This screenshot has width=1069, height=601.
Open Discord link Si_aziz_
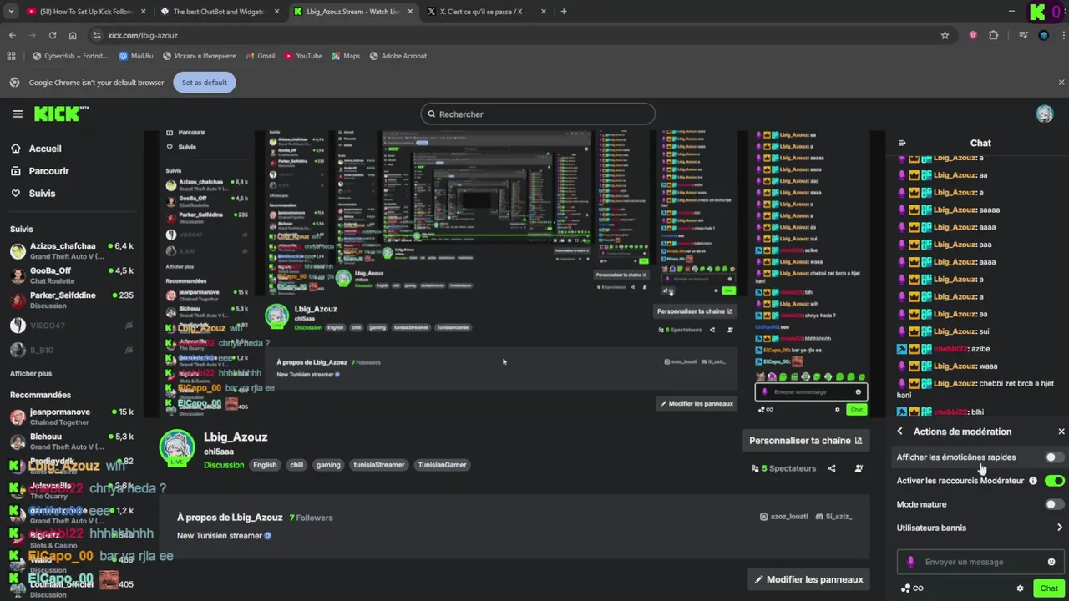833,517
